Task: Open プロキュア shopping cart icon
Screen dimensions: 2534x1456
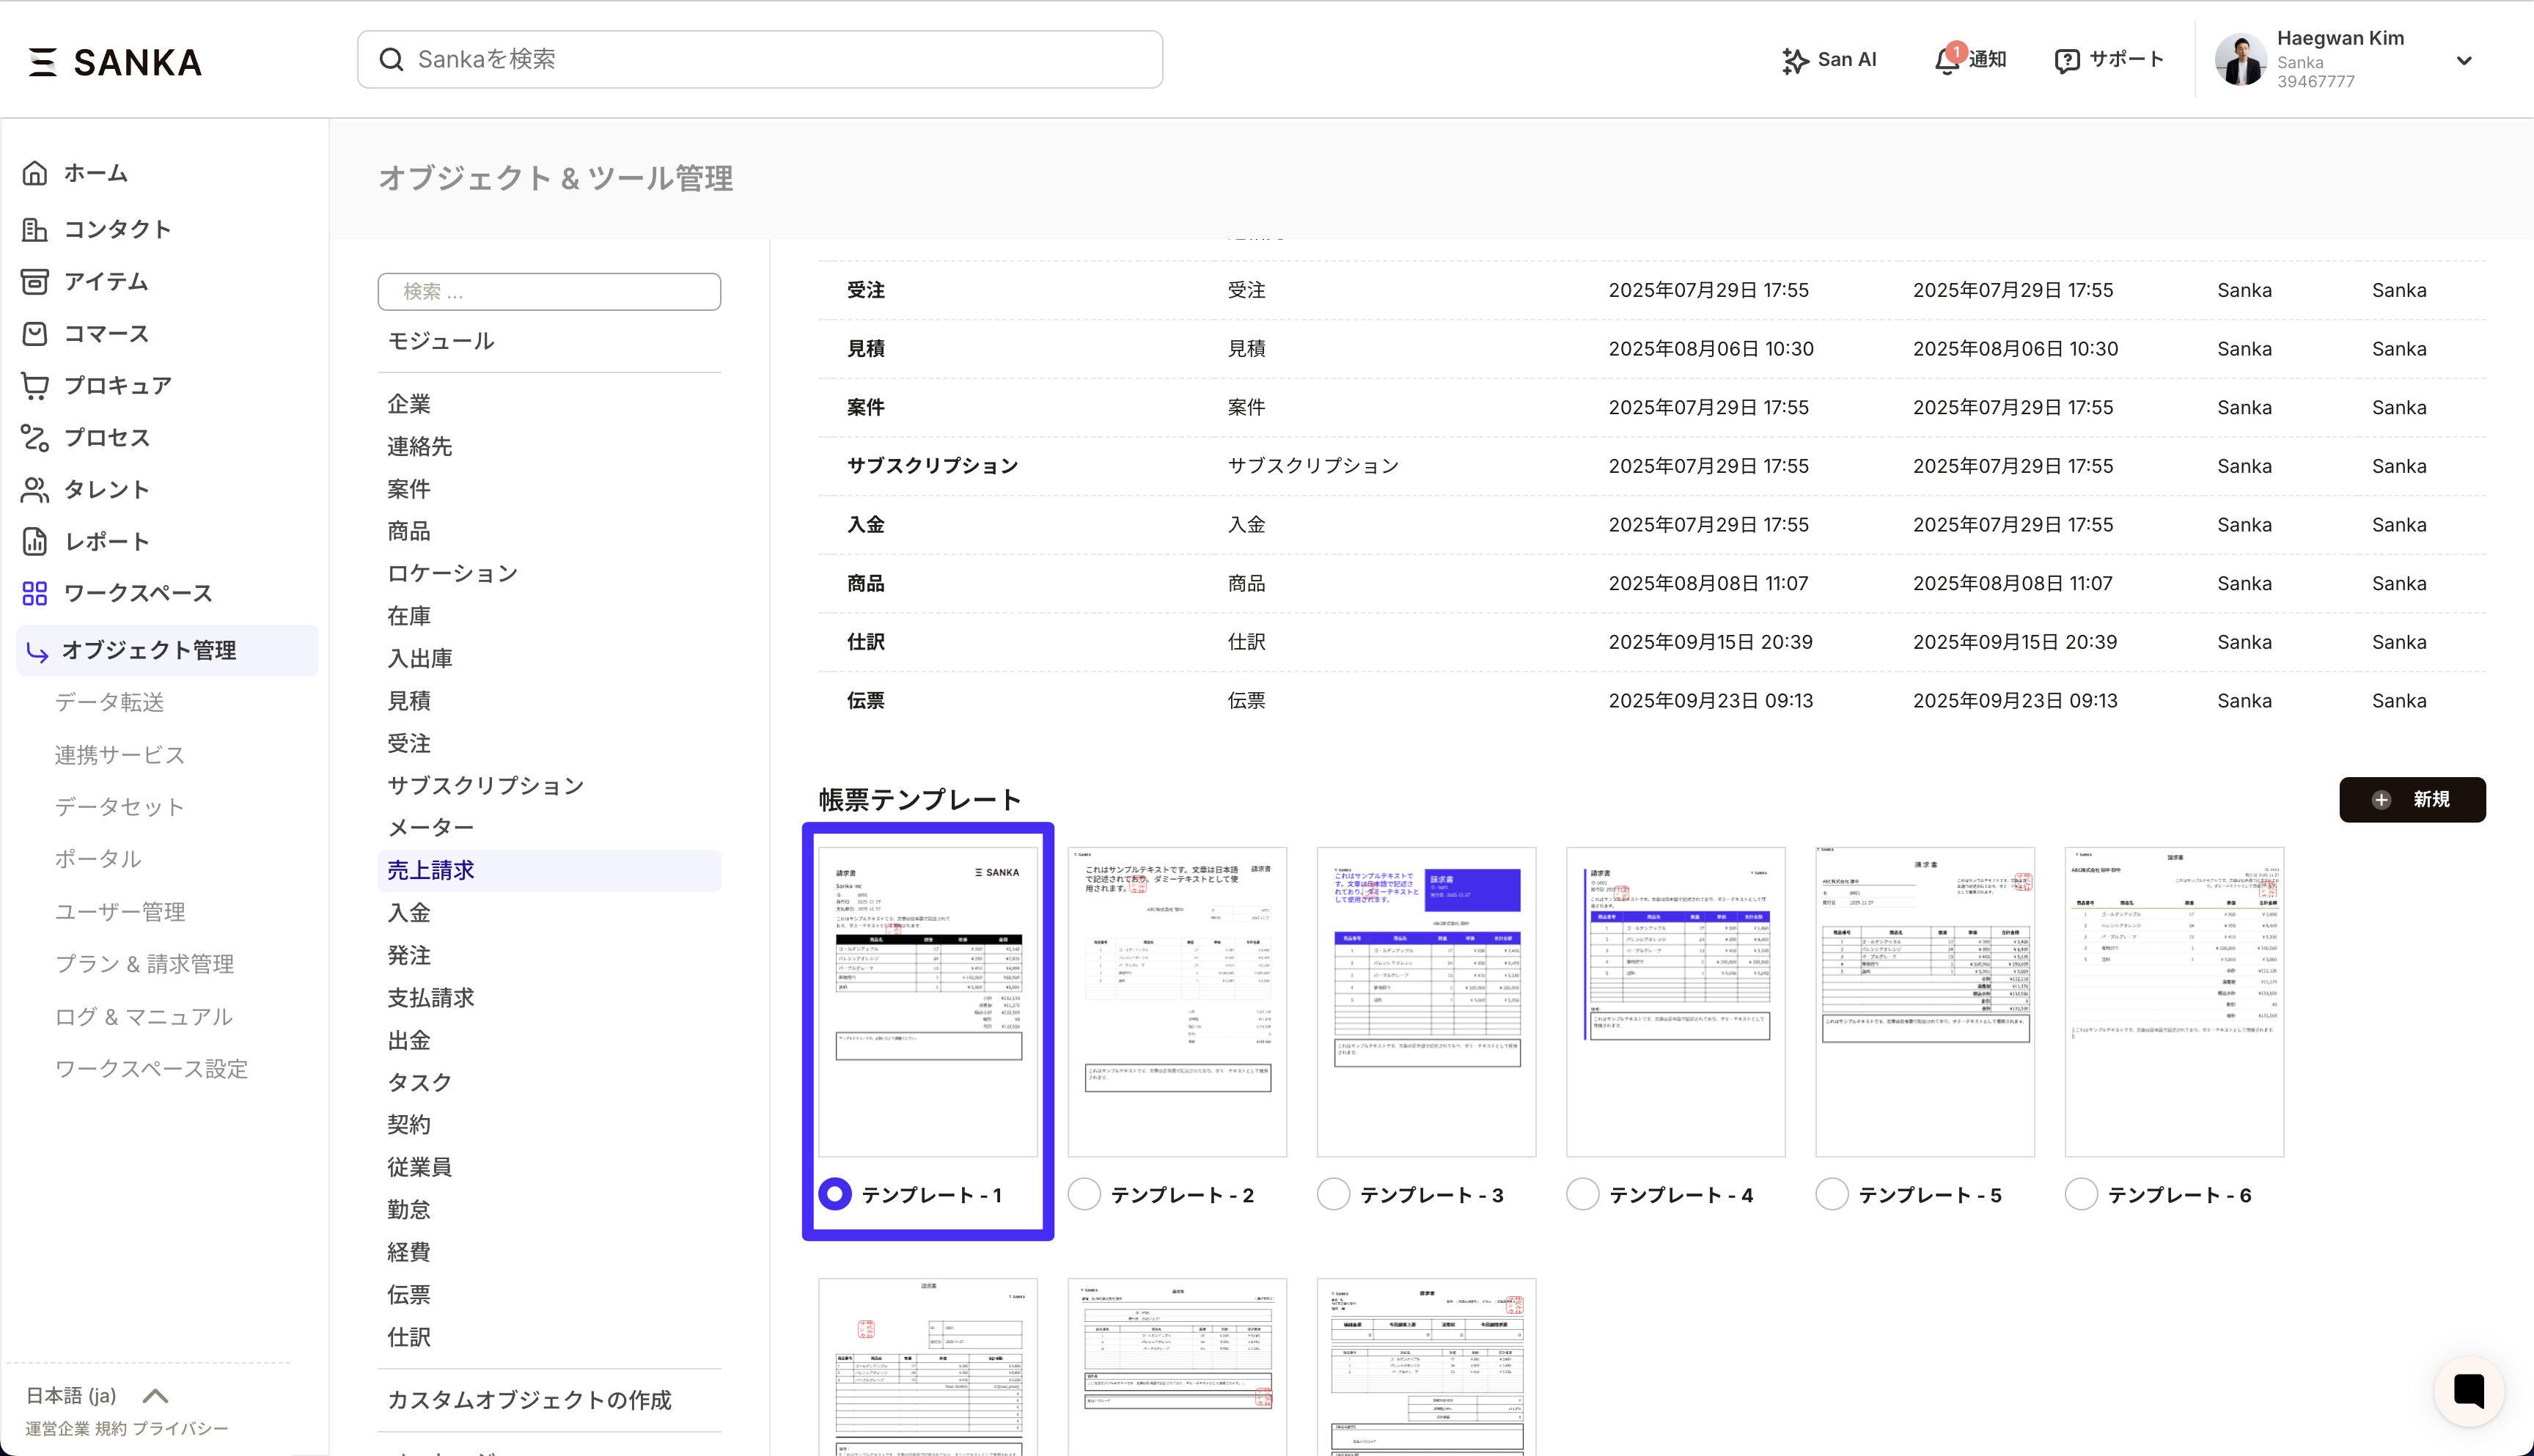Action: pos(35,385)
